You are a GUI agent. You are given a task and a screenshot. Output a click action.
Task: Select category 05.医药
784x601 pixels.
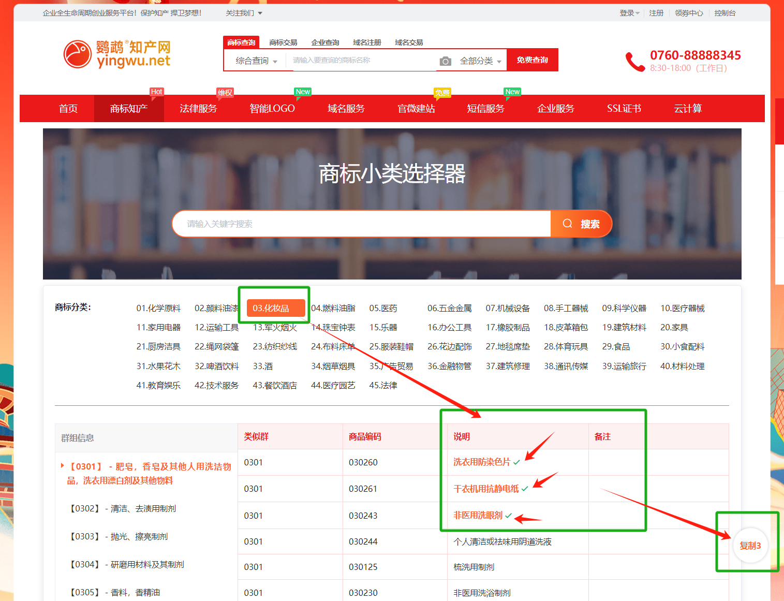pyautogui.click(x=383, y=308)
